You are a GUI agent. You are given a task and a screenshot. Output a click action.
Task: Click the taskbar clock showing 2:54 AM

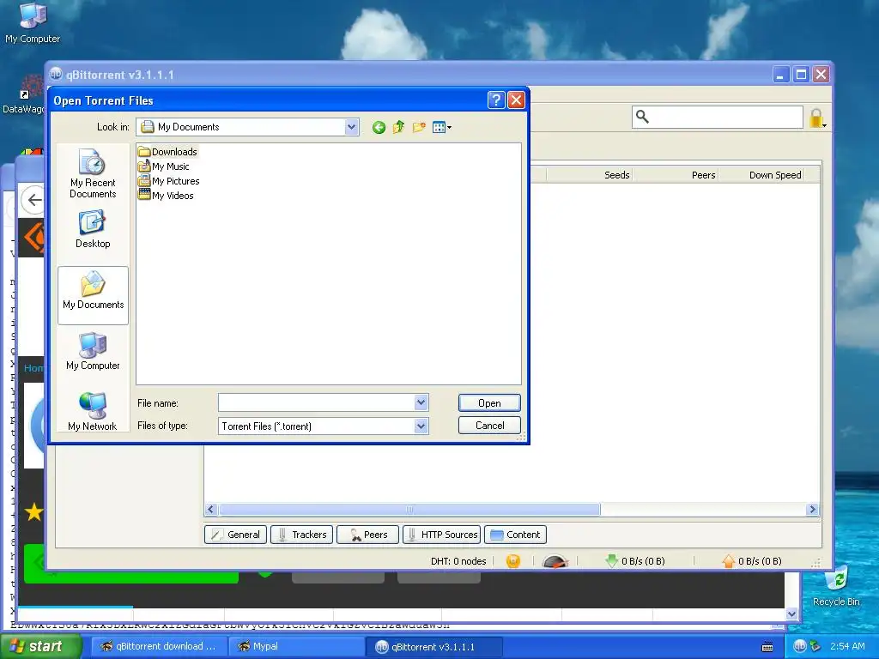click(847, 646)
